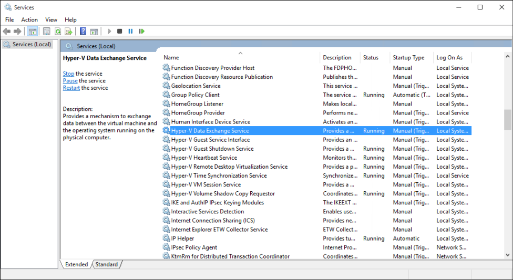Click Running status of Group Policy Client

374,95
